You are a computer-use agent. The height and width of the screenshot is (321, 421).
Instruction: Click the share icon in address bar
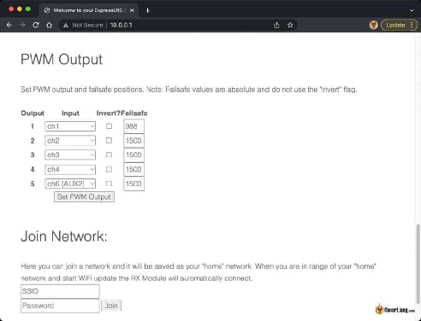point(276,25)
